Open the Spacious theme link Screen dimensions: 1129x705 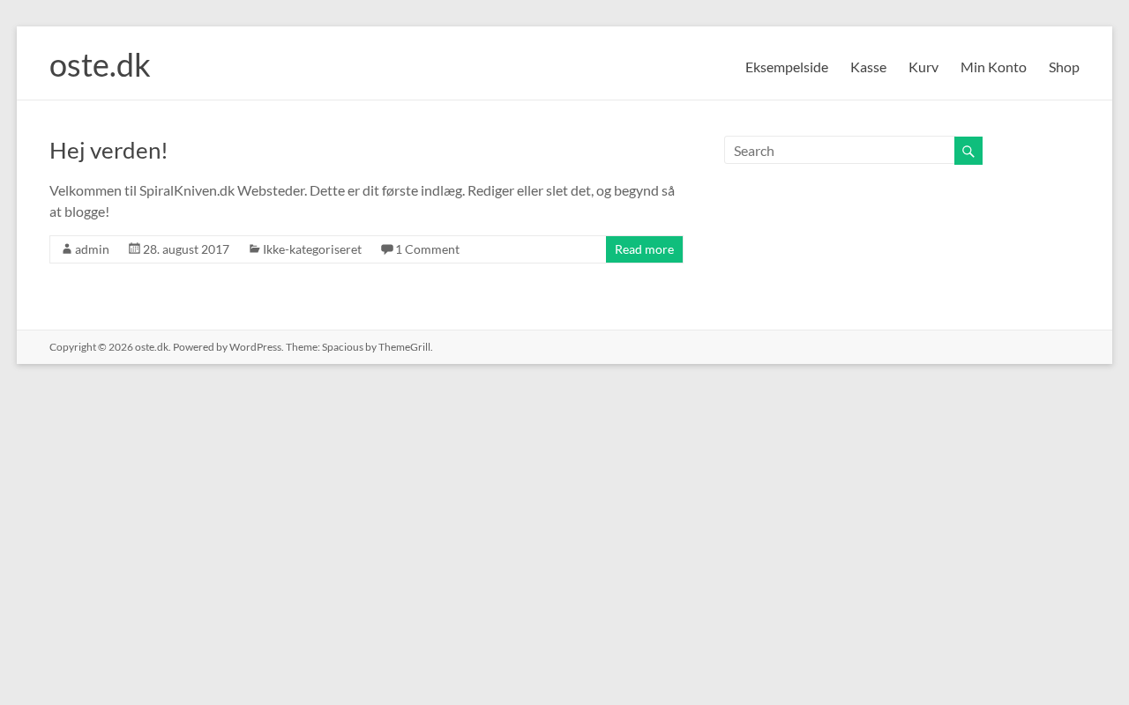click(x=342, y=347)
